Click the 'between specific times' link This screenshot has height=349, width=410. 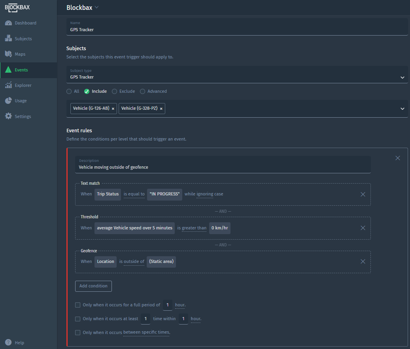click(x=146, y=332)
